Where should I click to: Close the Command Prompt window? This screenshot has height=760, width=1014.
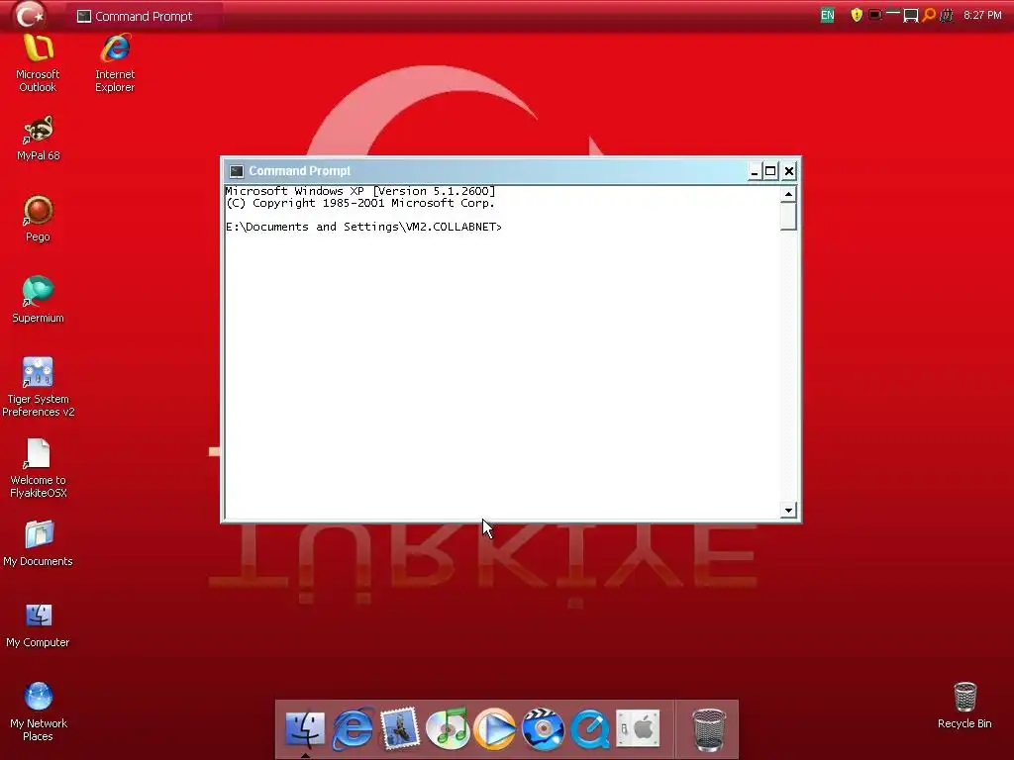tap(789, 171)
